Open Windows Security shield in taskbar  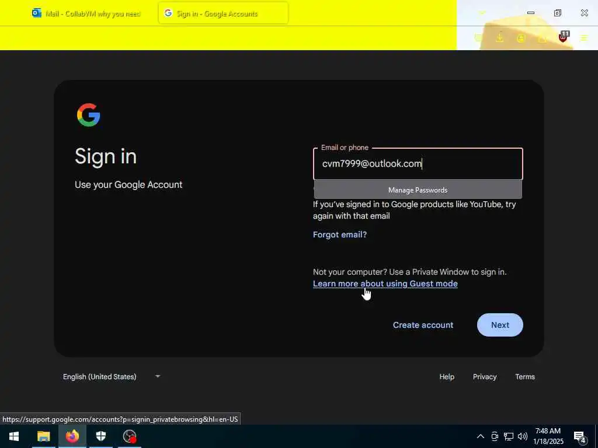[100, 436]
